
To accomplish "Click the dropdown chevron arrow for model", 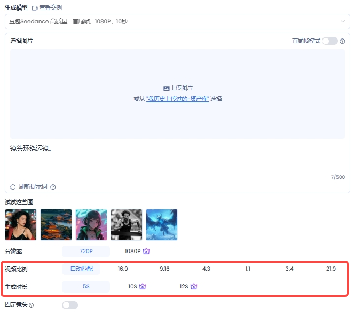I will coord(343,21).
